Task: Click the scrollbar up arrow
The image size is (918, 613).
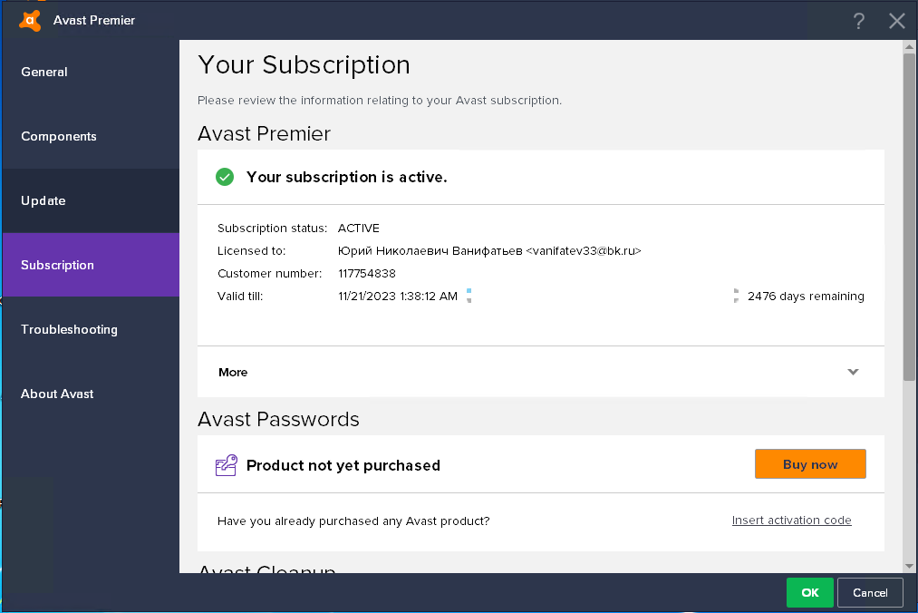Action: (x=909, y=46)
